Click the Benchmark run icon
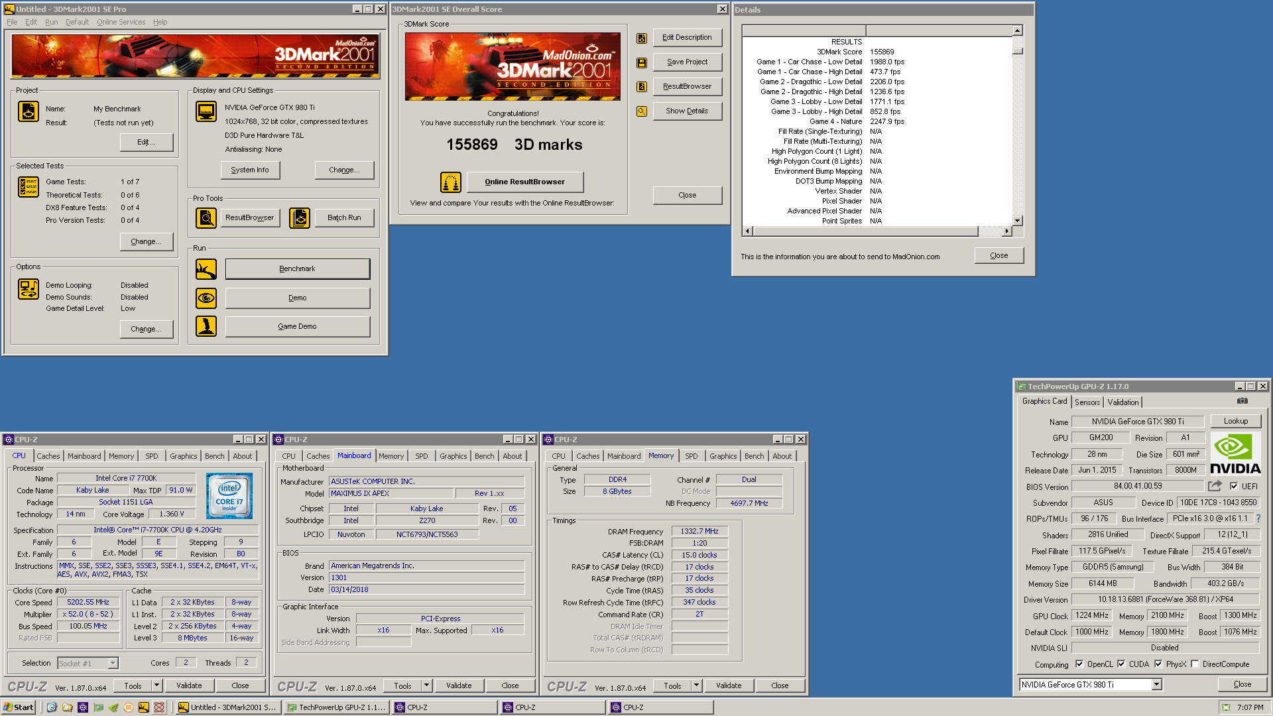The height and width of the screenshot is (716, 1273). 206,269
